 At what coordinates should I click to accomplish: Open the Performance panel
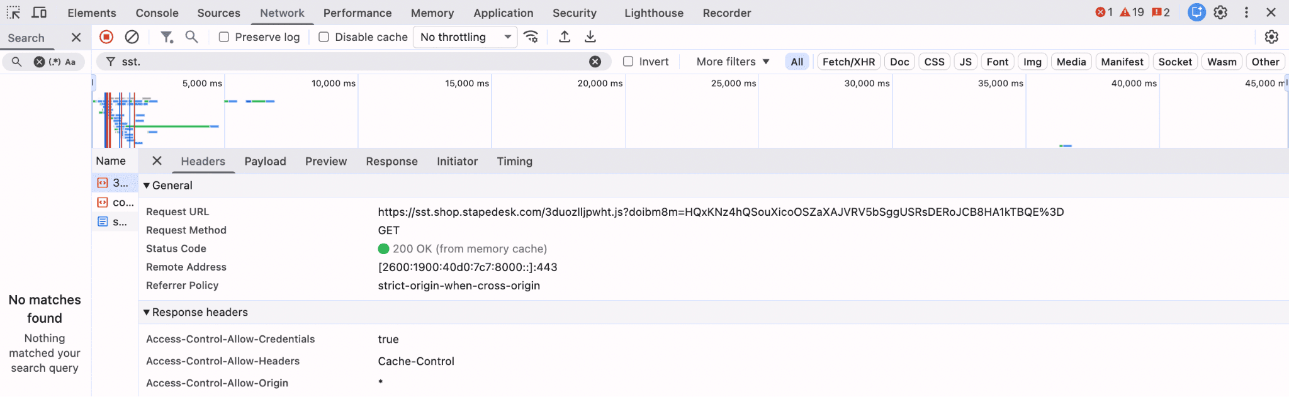coord(357,13)
